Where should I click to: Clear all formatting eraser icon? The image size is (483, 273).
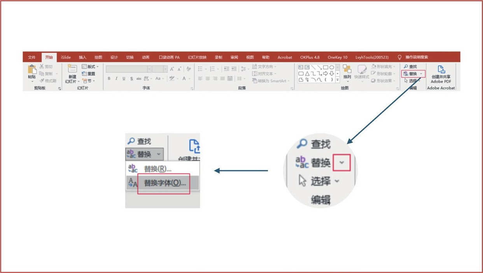pos(189,69)
